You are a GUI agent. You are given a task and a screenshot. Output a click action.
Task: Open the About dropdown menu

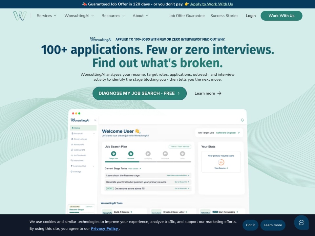point(140,16)
